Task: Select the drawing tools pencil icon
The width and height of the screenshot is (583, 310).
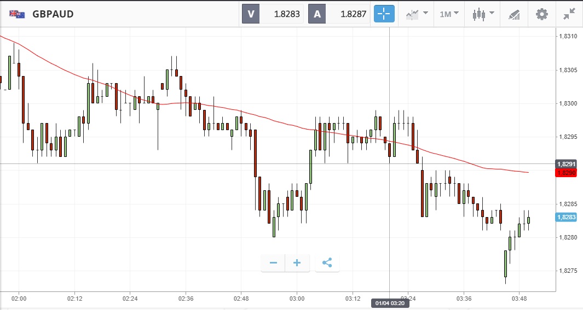Action: [514, 14]
